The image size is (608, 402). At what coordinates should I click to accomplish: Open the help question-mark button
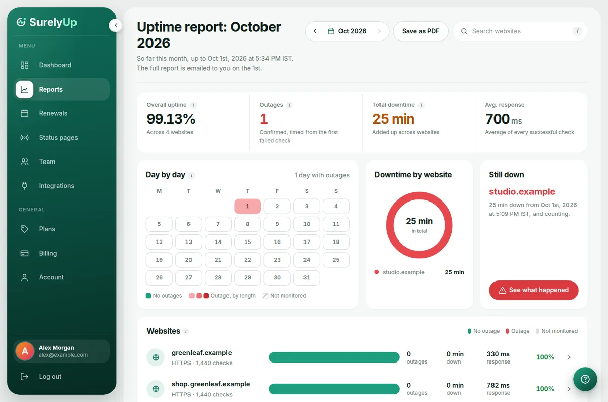(x=585, y=379)
